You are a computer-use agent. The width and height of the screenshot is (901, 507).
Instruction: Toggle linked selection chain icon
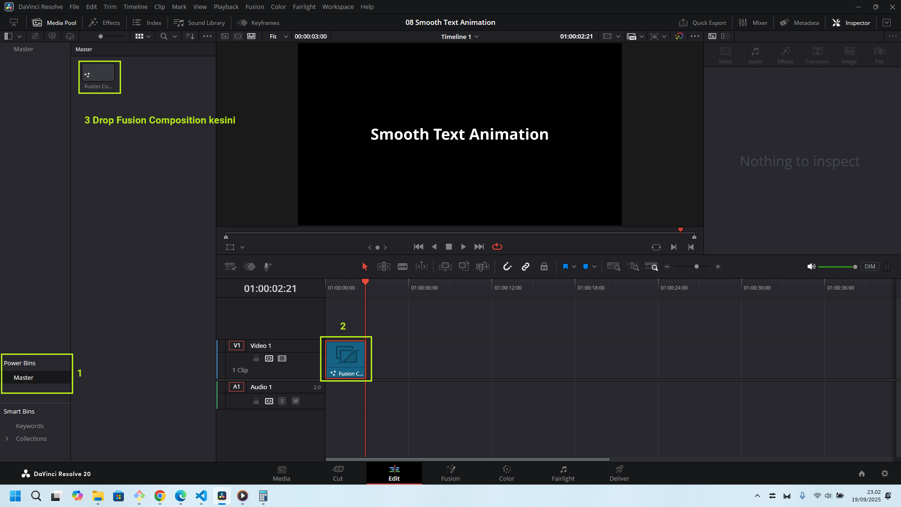pyautogui.click(x=526, y=267)
